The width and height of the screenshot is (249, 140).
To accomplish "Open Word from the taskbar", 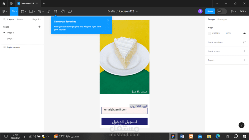I will tap(182, 136).
